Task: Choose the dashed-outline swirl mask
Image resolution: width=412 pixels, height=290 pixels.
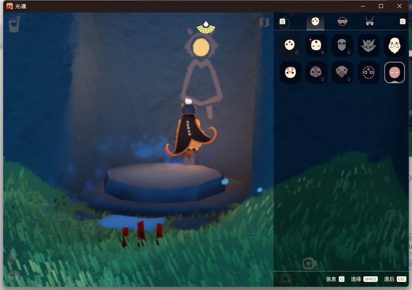Action: pyautogui.click(x=369, y=72)
